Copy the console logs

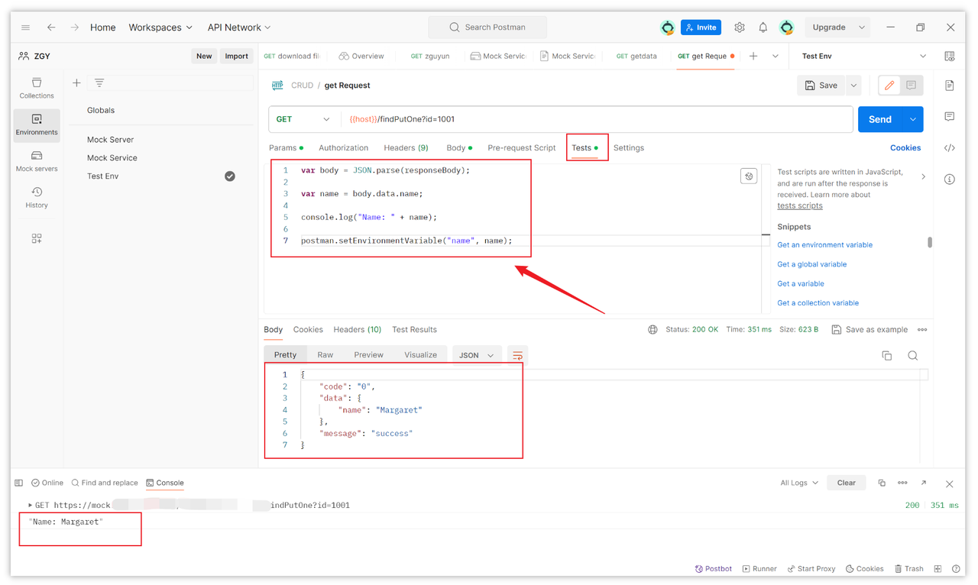pyautogui.click(x=882, y=483)
